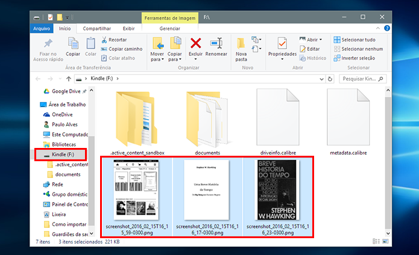The width and height of the screenshot is (419, 255).
Task: Open Bibliotecas in the navigation pane
Action: (x=60, y=144)
